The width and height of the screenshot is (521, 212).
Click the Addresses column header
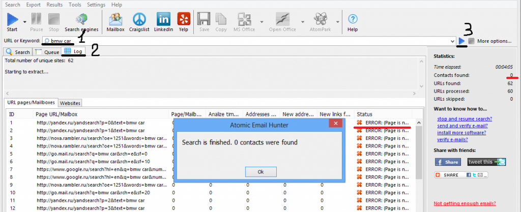[x=262, y=114]
